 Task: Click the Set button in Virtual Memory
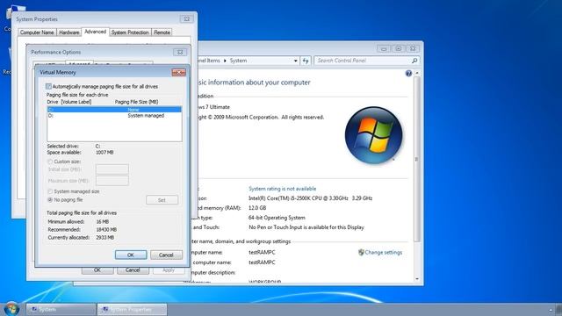point(162,200)
